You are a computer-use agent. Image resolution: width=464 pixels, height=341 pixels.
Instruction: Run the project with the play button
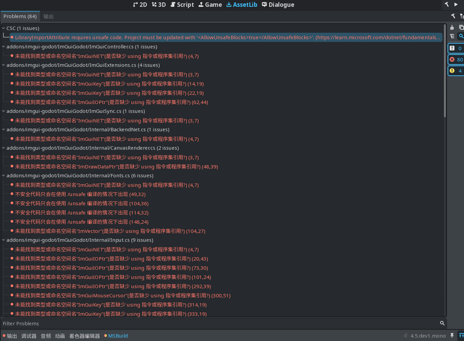[x=456, y=4]
